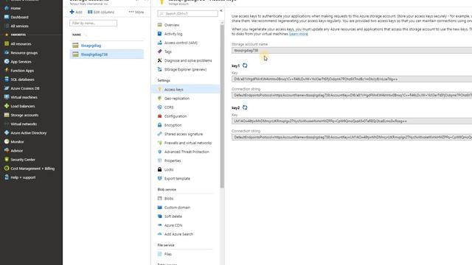Select key2 Connection string field
The width and height of the screenshot is (472, 265).
point(352,138)
